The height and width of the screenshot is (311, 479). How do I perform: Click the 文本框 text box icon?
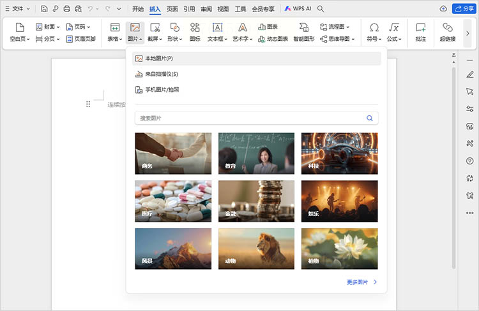tap(217, 27)
